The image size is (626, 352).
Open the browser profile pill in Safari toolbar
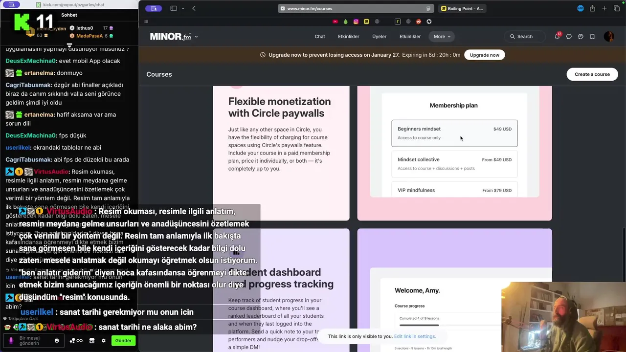point(153,8)
